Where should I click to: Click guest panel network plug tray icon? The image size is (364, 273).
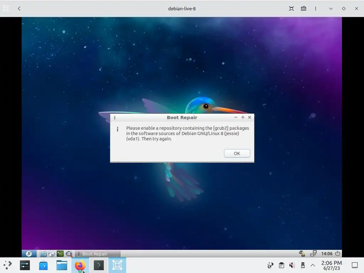302,253
